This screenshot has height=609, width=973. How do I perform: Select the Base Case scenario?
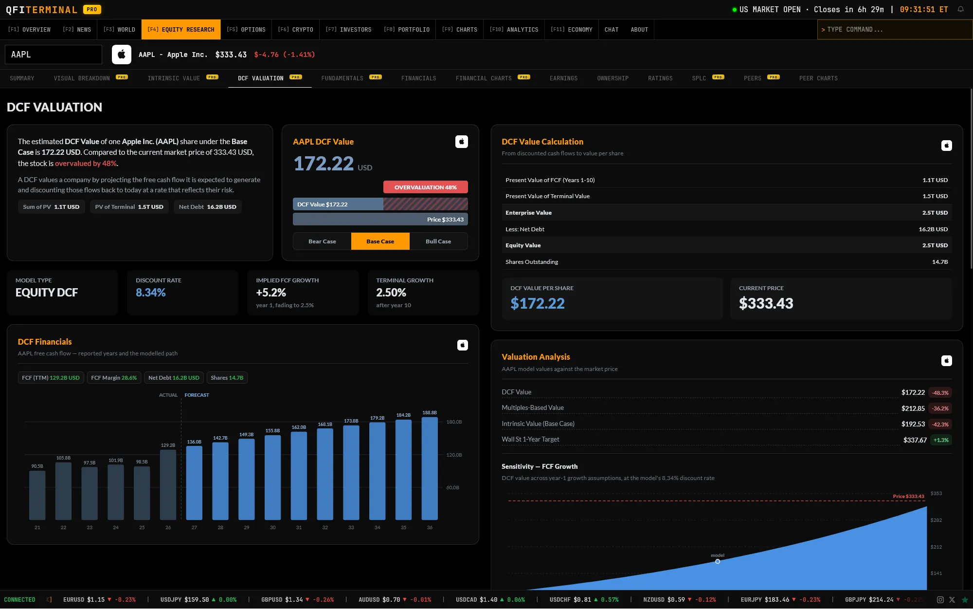click(x=380, y=241)
